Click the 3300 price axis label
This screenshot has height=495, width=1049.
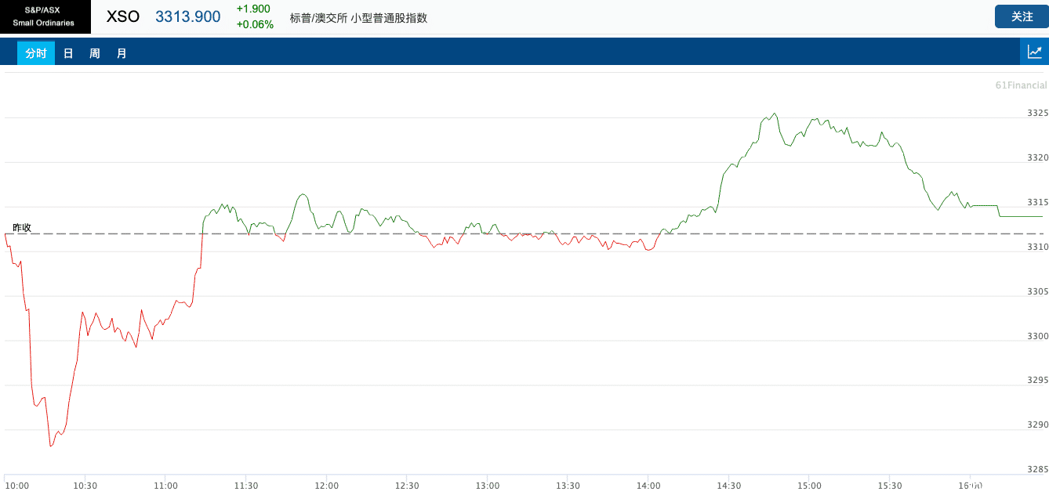[x=1037, y=336]
